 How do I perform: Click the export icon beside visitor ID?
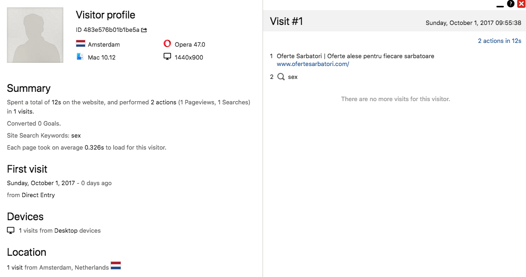[144, 30]
